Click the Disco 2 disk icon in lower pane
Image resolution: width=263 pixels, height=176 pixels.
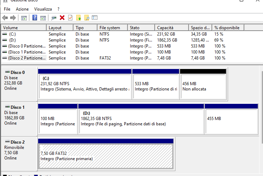pos(7,142)
